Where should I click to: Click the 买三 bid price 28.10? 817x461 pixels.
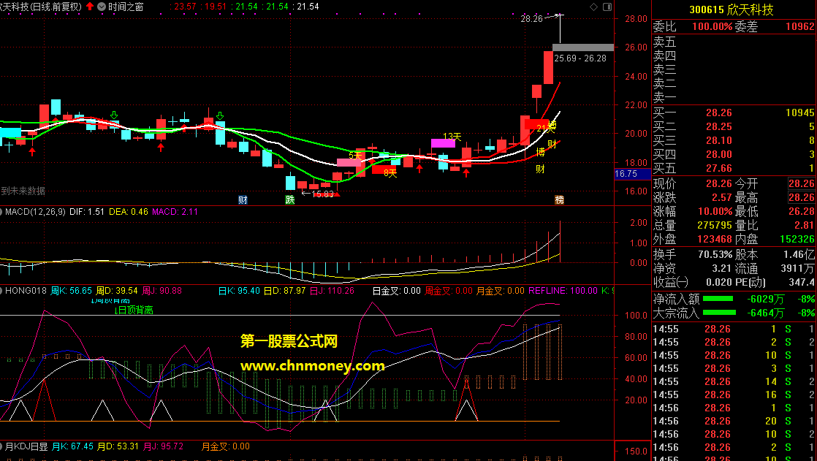pos(719,141)
